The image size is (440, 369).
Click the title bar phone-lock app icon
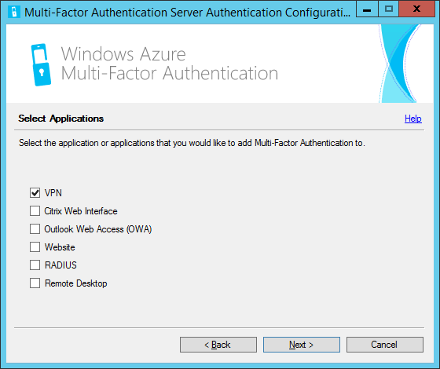[x=14, y=12]
